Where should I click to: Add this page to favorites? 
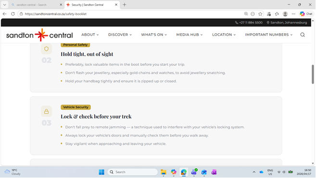point(260,14)
